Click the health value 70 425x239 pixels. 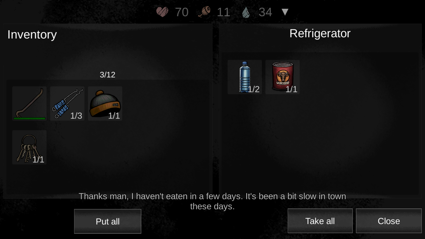(x=182, y=12)
